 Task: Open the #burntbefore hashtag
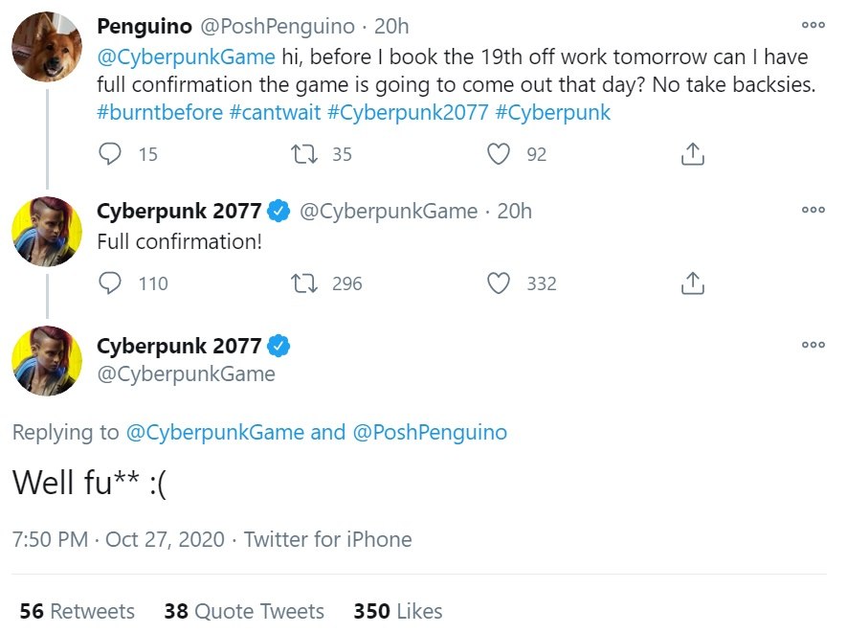pyautogui.click(x=160, y=112)
